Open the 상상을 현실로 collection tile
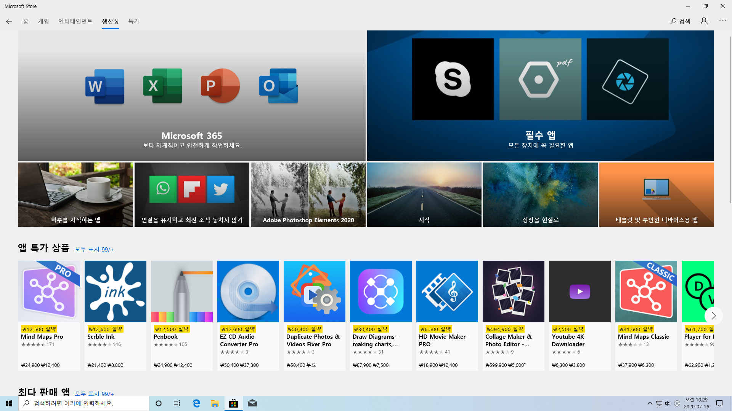The height and width of the screenshot is (411, 732). [x=540, y=194]
